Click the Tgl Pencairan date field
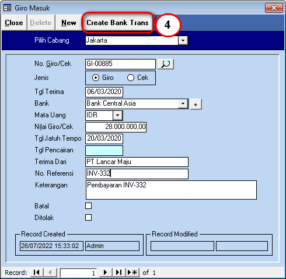Viewport: 286px width, 279px height. [104, 151]
